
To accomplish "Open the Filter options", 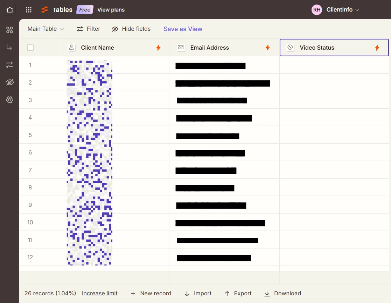I will click(88, 29).
